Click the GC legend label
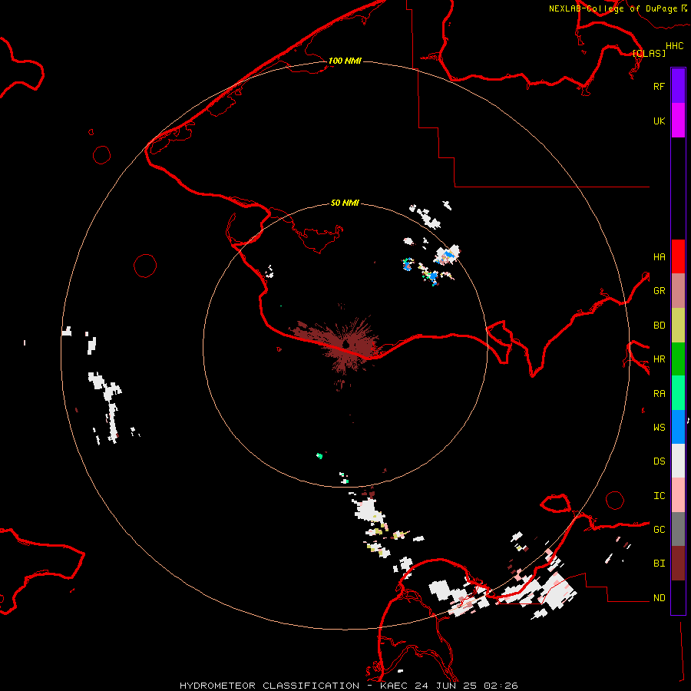 click(x=659, y=529)
